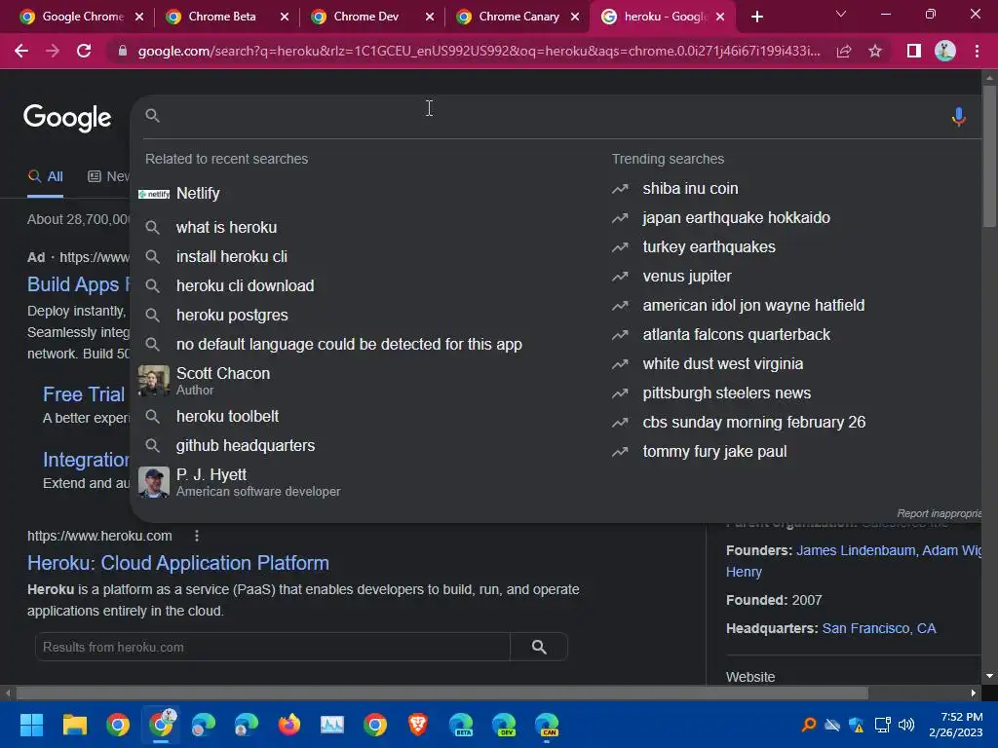Click the padlock site info icon

(x=122, y=51)
